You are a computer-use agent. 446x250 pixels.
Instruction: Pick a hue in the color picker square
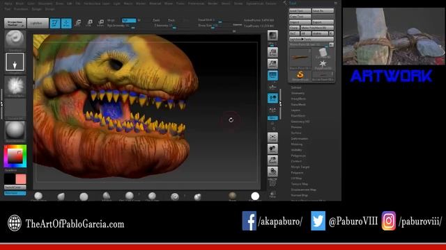(15, 156)
